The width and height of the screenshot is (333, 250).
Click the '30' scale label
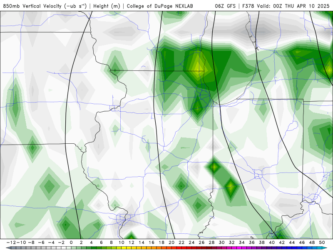(222, 242)
